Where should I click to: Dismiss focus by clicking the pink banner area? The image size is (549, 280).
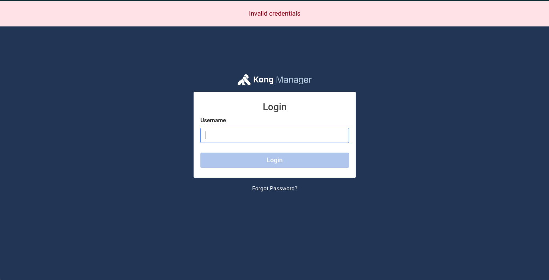(120, 14)
